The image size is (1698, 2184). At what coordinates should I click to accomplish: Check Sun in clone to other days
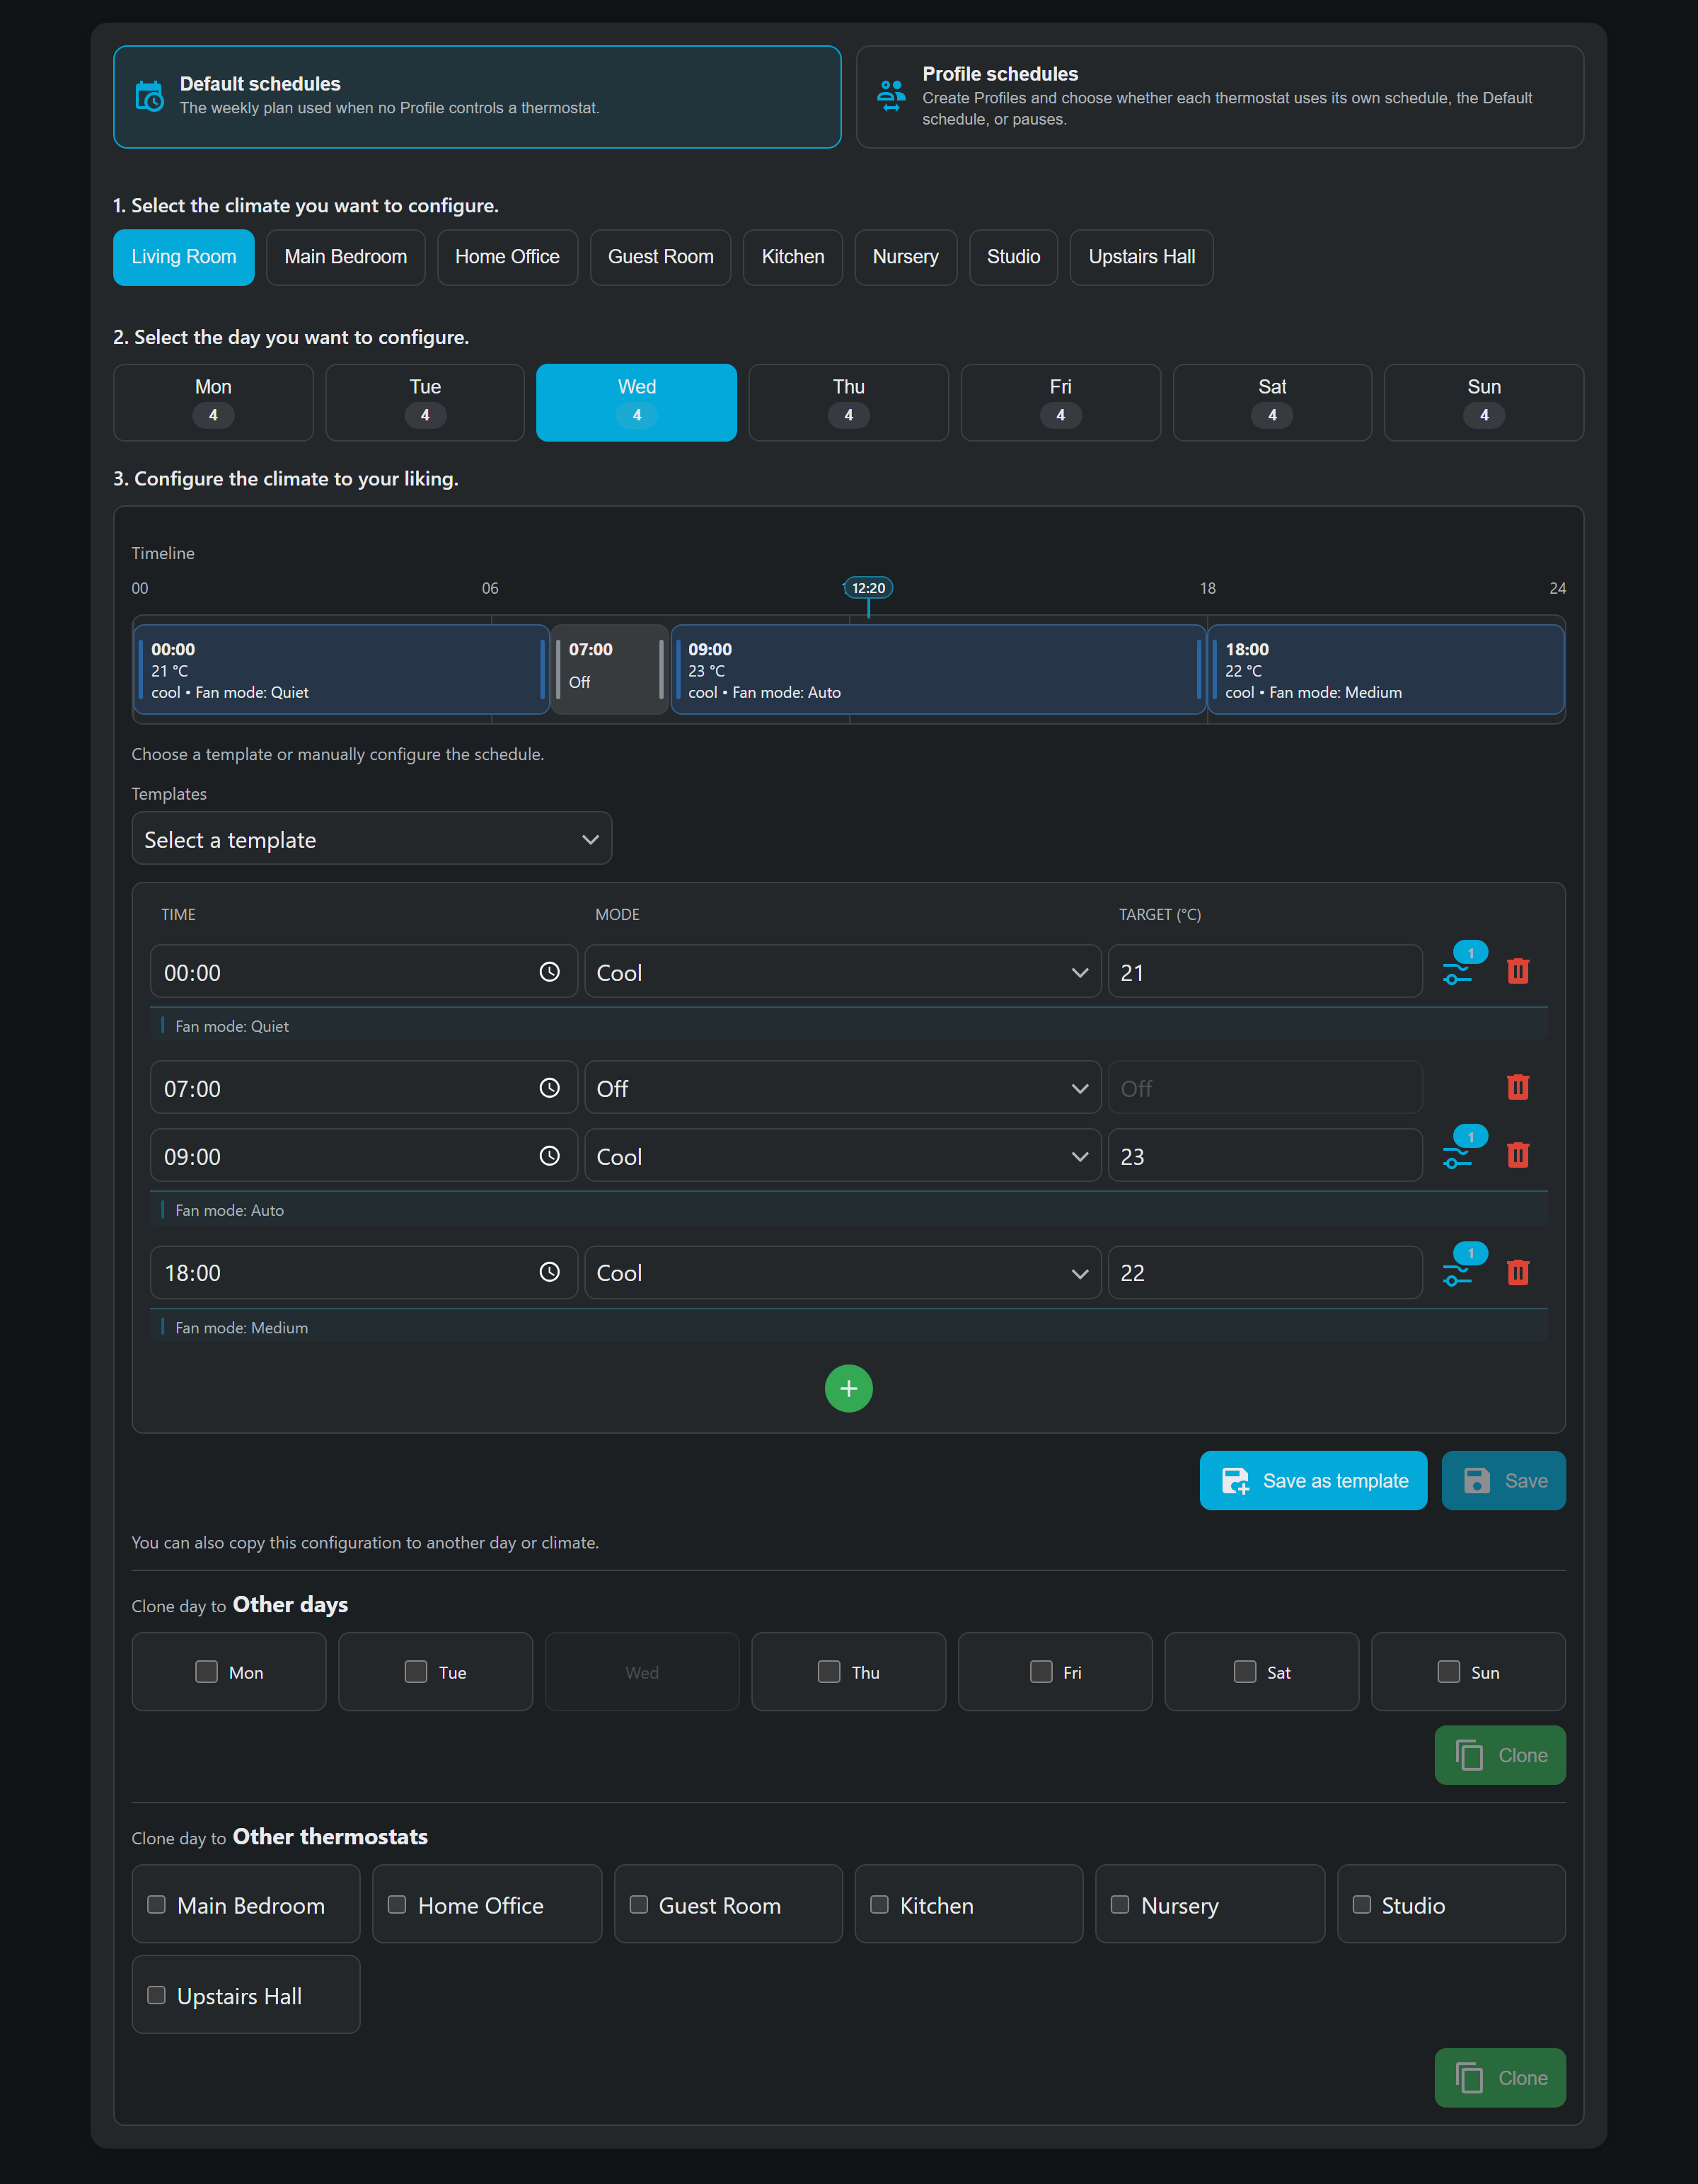[x=1449, y=1672]
